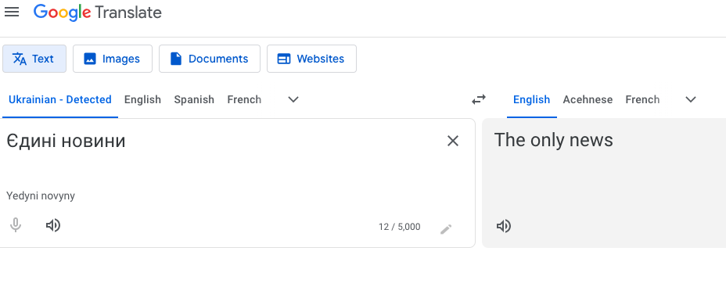
Task: Expand the target language list
Action: click(691, 99)
